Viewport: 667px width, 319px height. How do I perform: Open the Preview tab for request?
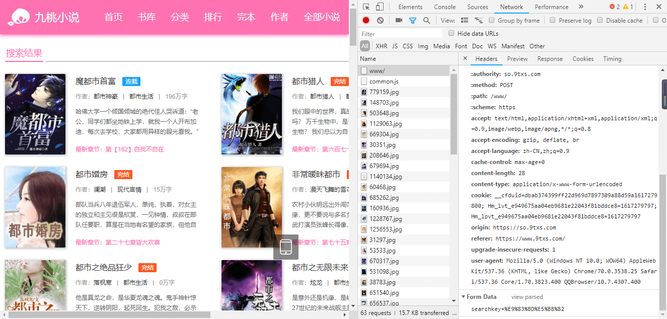[x=517, y=59]
